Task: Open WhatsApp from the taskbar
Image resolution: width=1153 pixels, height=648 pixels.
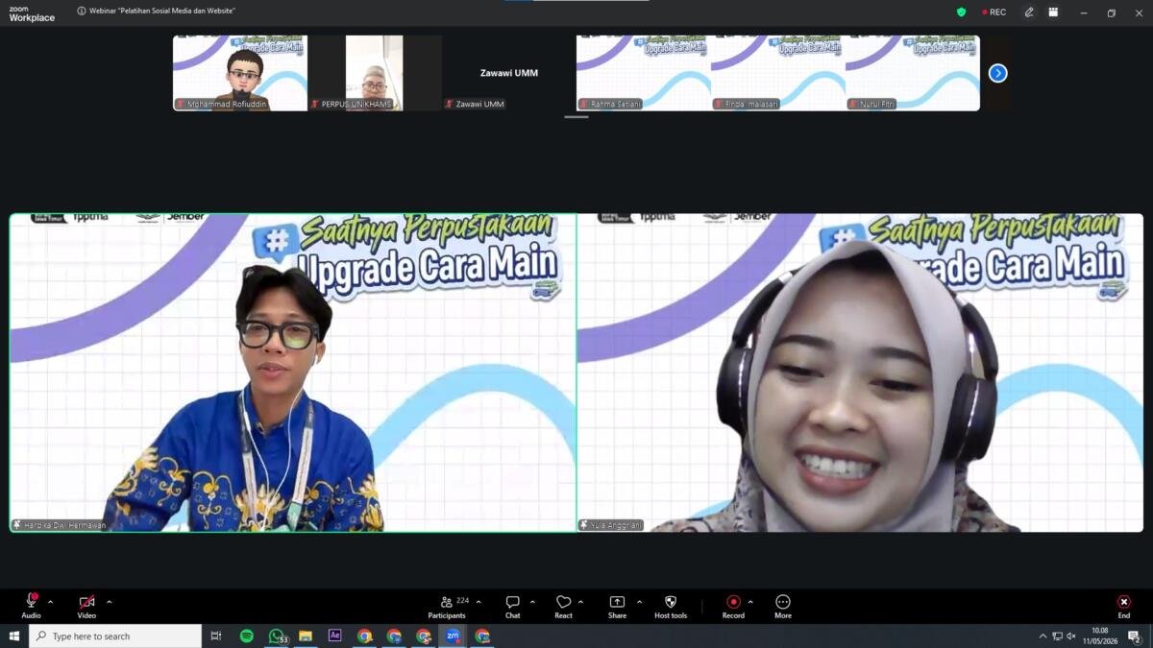Action: point(277,636)
